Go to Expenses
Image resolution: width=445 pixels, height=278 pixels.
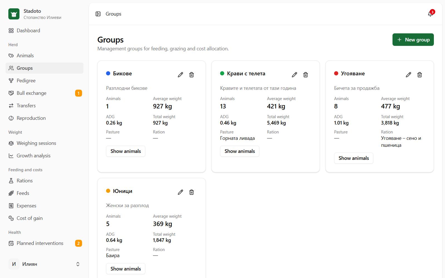click(x=44, y=206)
